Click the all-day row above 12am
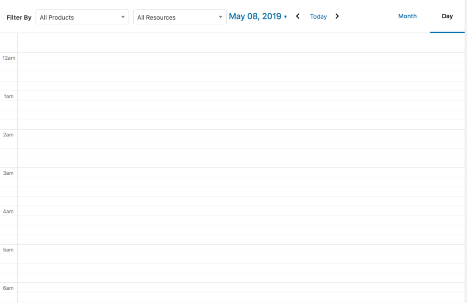The image size is (467, 303). pos(241,43)
